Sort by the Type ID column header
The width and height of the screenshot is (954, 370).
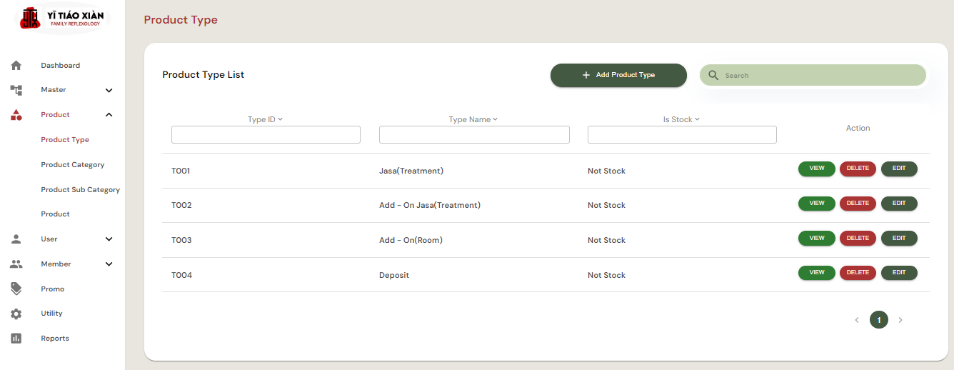(x=265, y=119)
